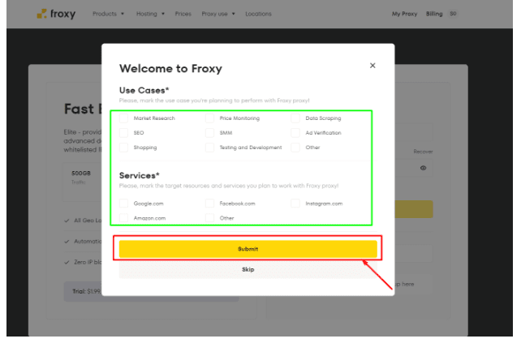521x343 pixels.
Task: Check the Data Scraping box
Action: click(295, 118)
